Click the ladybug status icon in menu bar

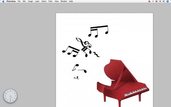point(149,1)
